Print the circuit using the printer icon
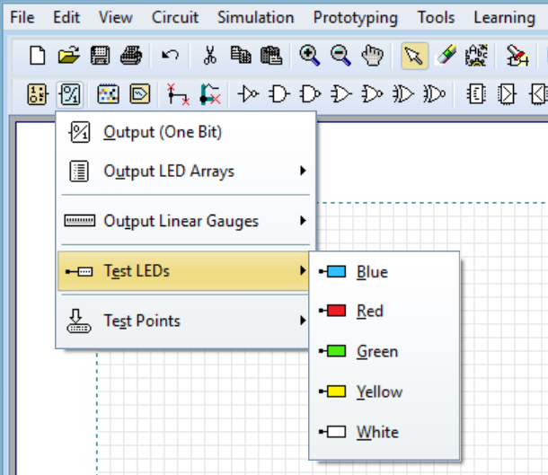This screenshot has width=548, height=475. (131, 55)
